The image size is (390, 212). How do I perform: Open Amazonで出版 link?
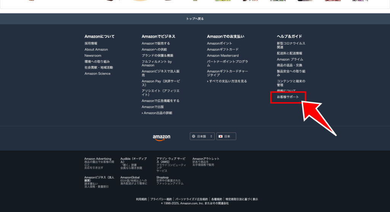point(153,107)
